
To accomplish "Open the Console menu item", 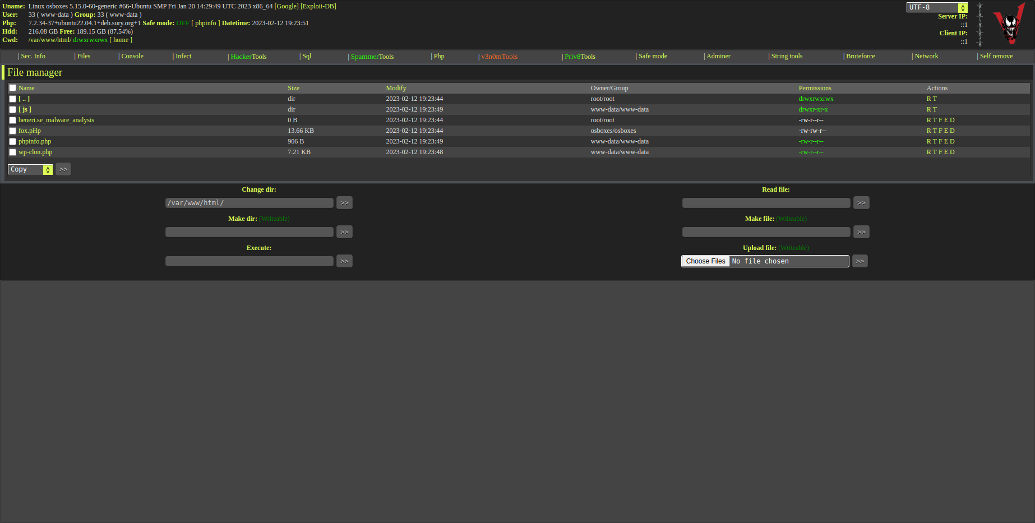I will click(132, 56).
